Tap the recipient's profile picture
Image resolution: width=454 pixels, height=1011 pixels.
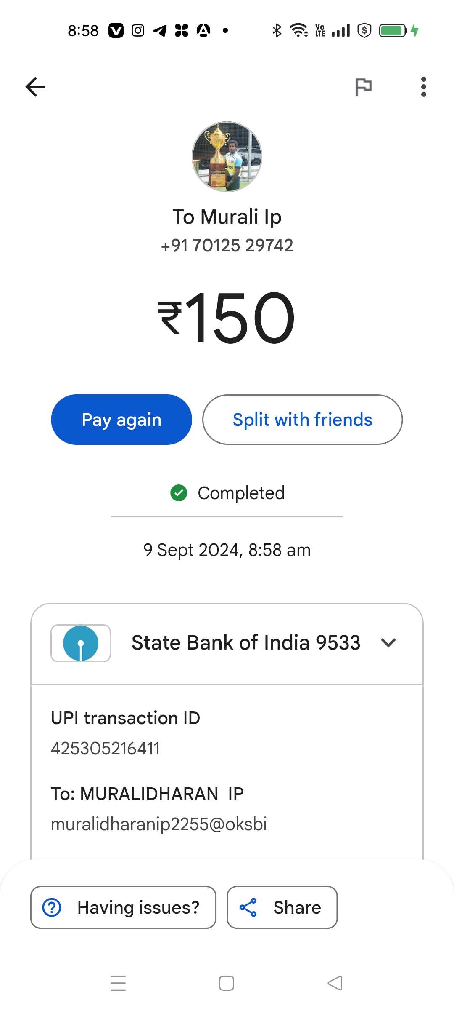pos(227,157)
